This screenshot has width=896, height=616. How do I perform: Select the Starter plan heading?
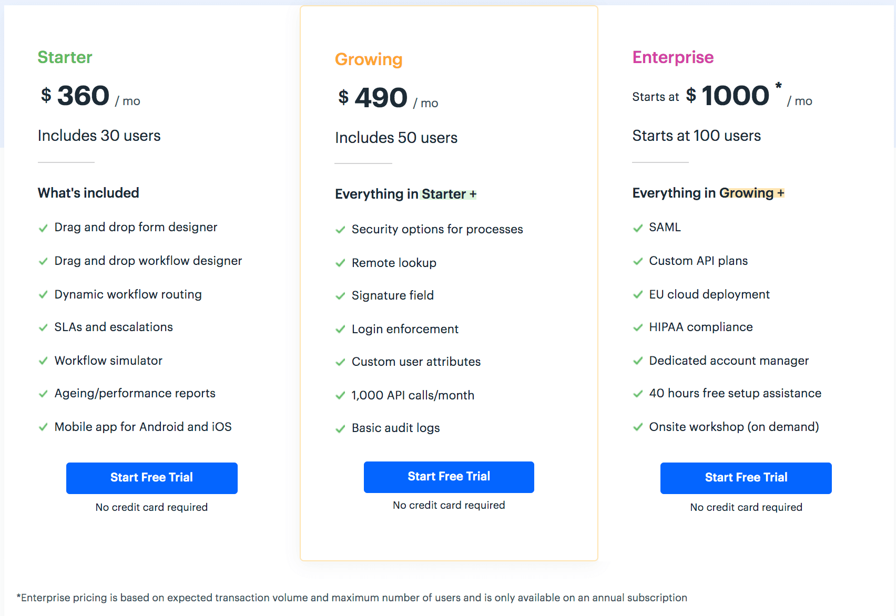(65, 57)
